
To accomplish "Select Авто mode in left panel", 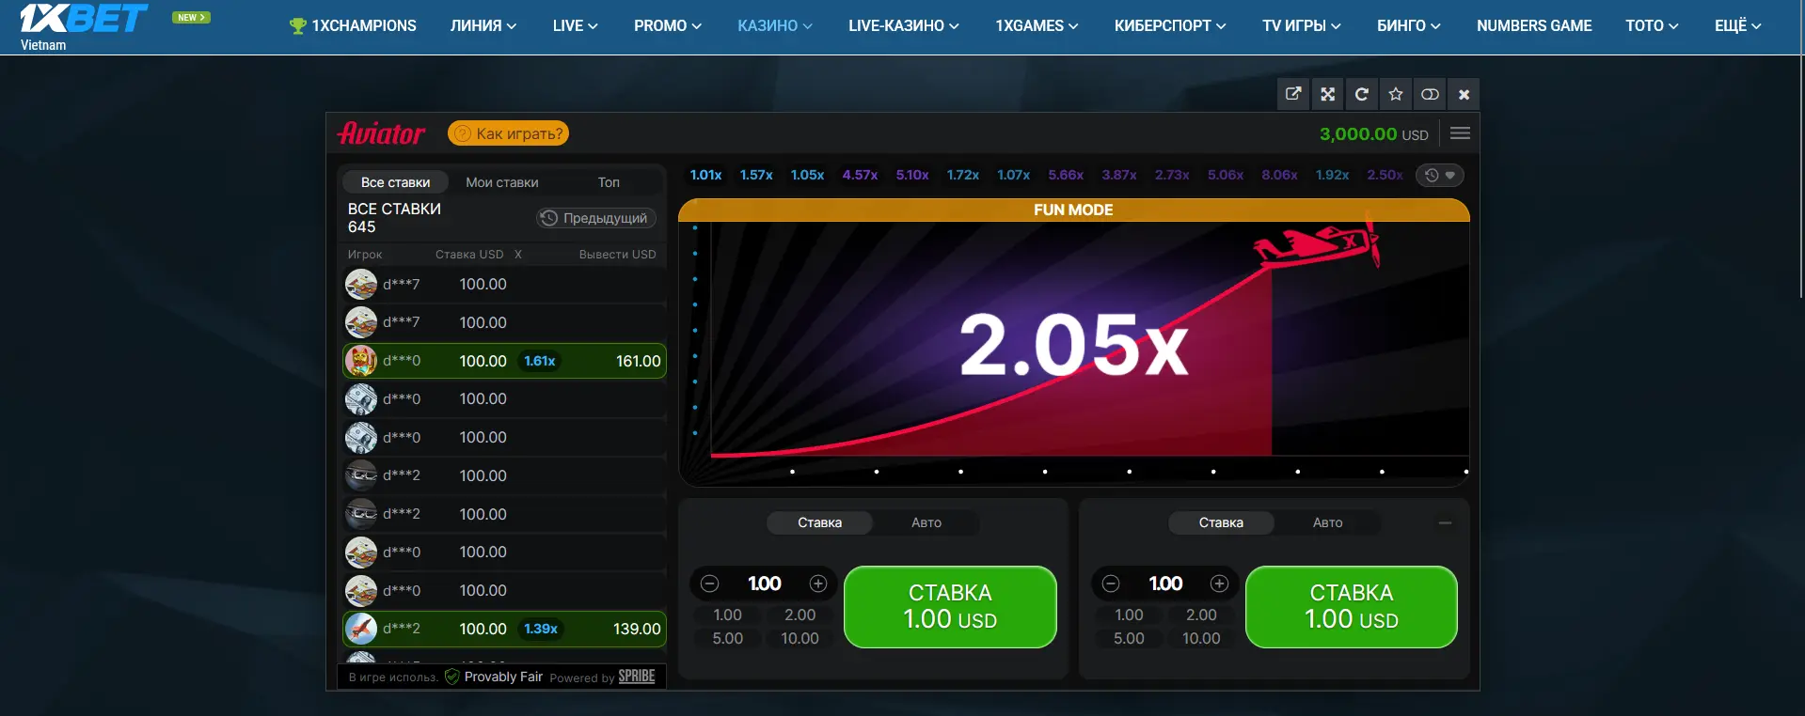I will [x=926, y=522].
